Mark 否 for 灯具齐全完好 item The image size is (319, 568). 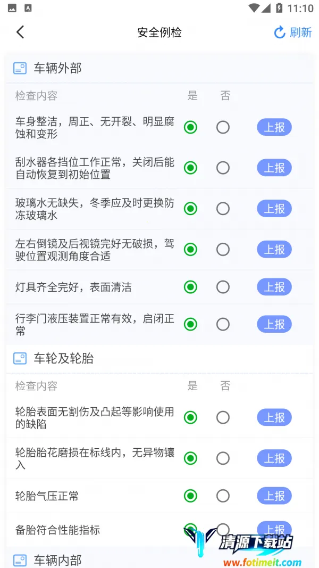click(223, 287)
